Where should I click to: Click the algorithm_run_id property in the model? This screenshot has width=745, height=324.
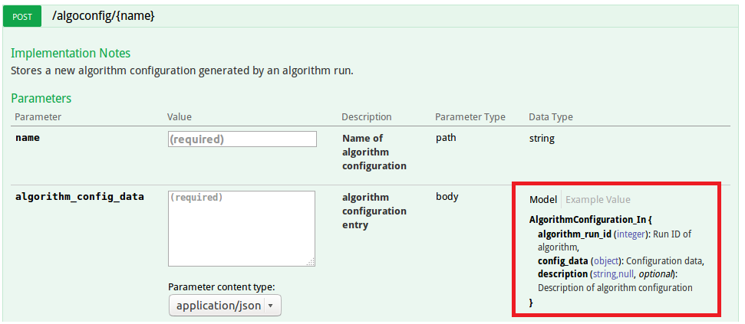[574, 234]
